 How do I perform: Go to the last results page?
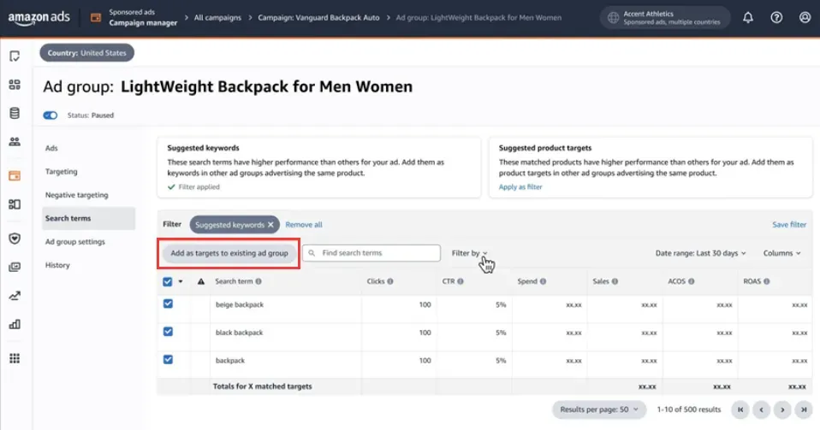pyautogui.click(x=804, y=409)
